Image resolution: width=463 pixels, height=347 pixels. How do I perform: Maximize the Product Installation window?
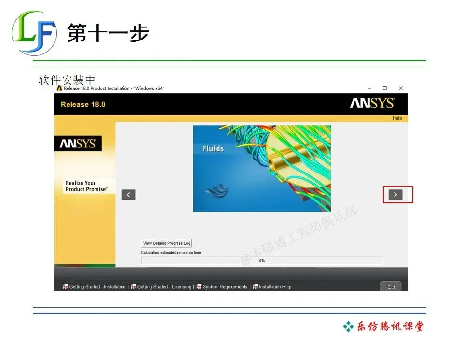coord(385,88)
